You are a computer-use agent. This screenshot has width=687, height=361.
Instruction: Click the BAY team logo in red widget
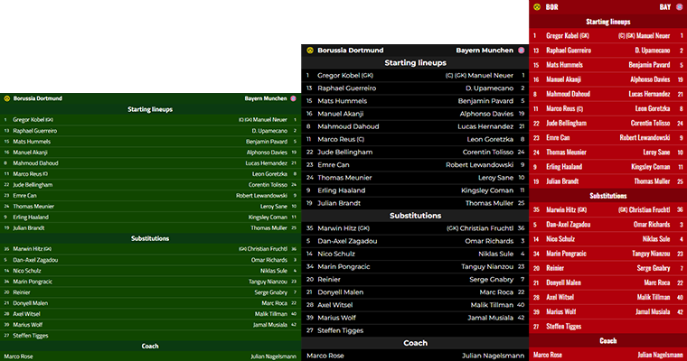[x=680, y=6]
